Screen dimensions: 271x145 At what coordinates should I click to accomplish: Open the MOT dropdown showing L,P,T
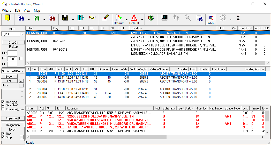[22, 34]
